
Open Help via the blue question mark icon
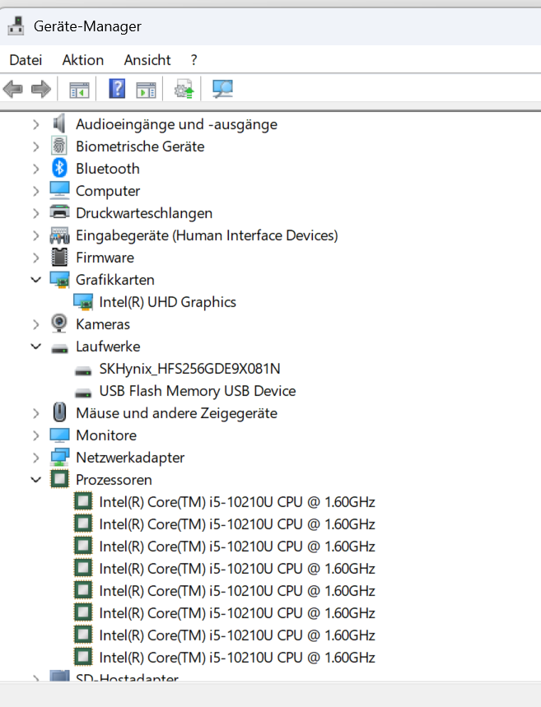[117, 88]
